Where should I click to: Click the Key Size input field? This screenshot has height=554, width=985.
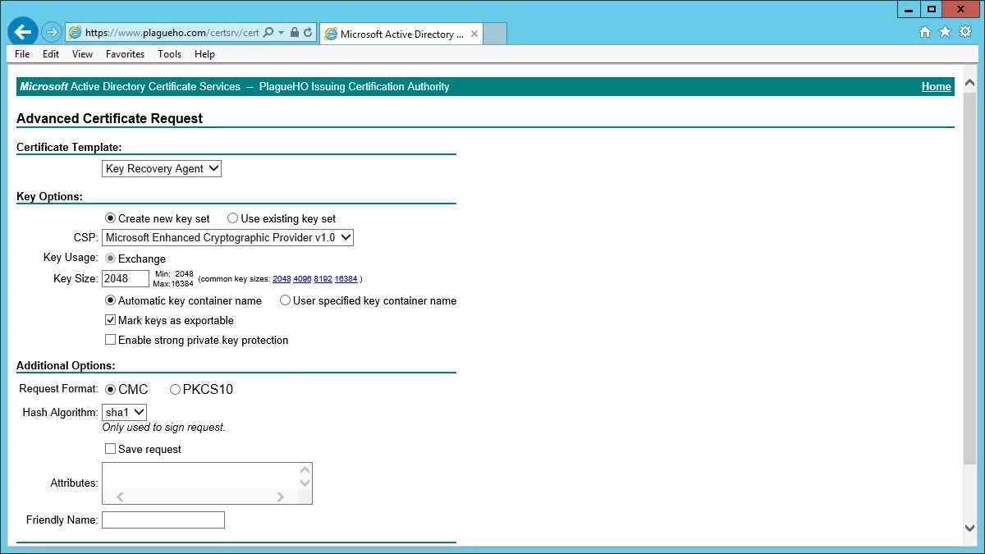point(126,278)
